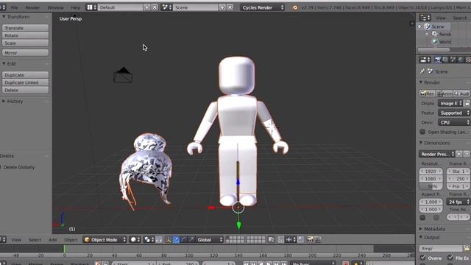The image size is (471, 265).
Task: Click the Duplicate button
Action: point(25,75)
